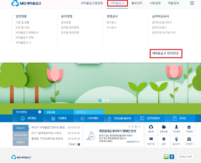Open the 체크카드 card quick icon
201x163 pixels.
(151, 141)
